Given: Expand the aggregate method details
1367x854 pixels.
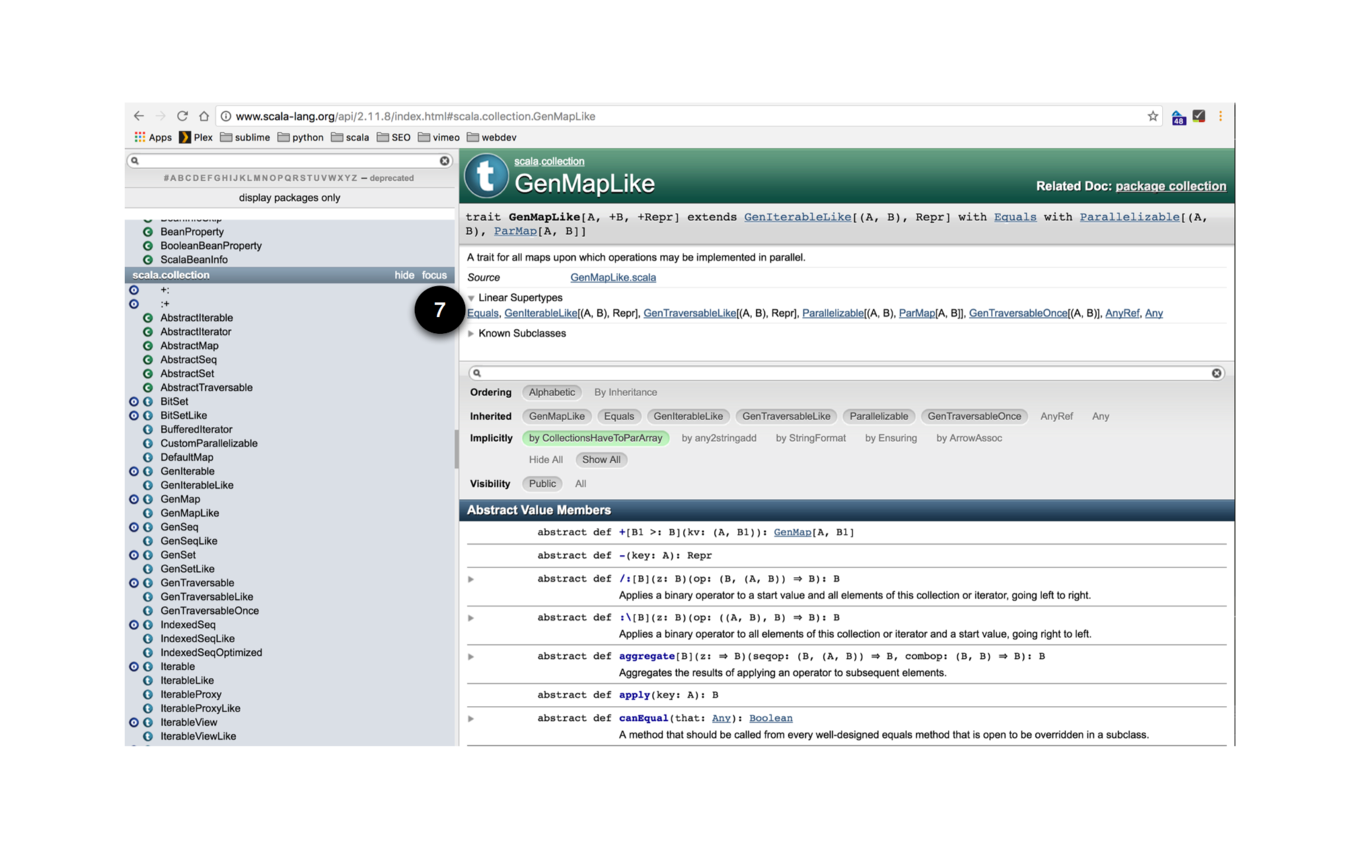Looking at the screenshot, I should 471,656.
